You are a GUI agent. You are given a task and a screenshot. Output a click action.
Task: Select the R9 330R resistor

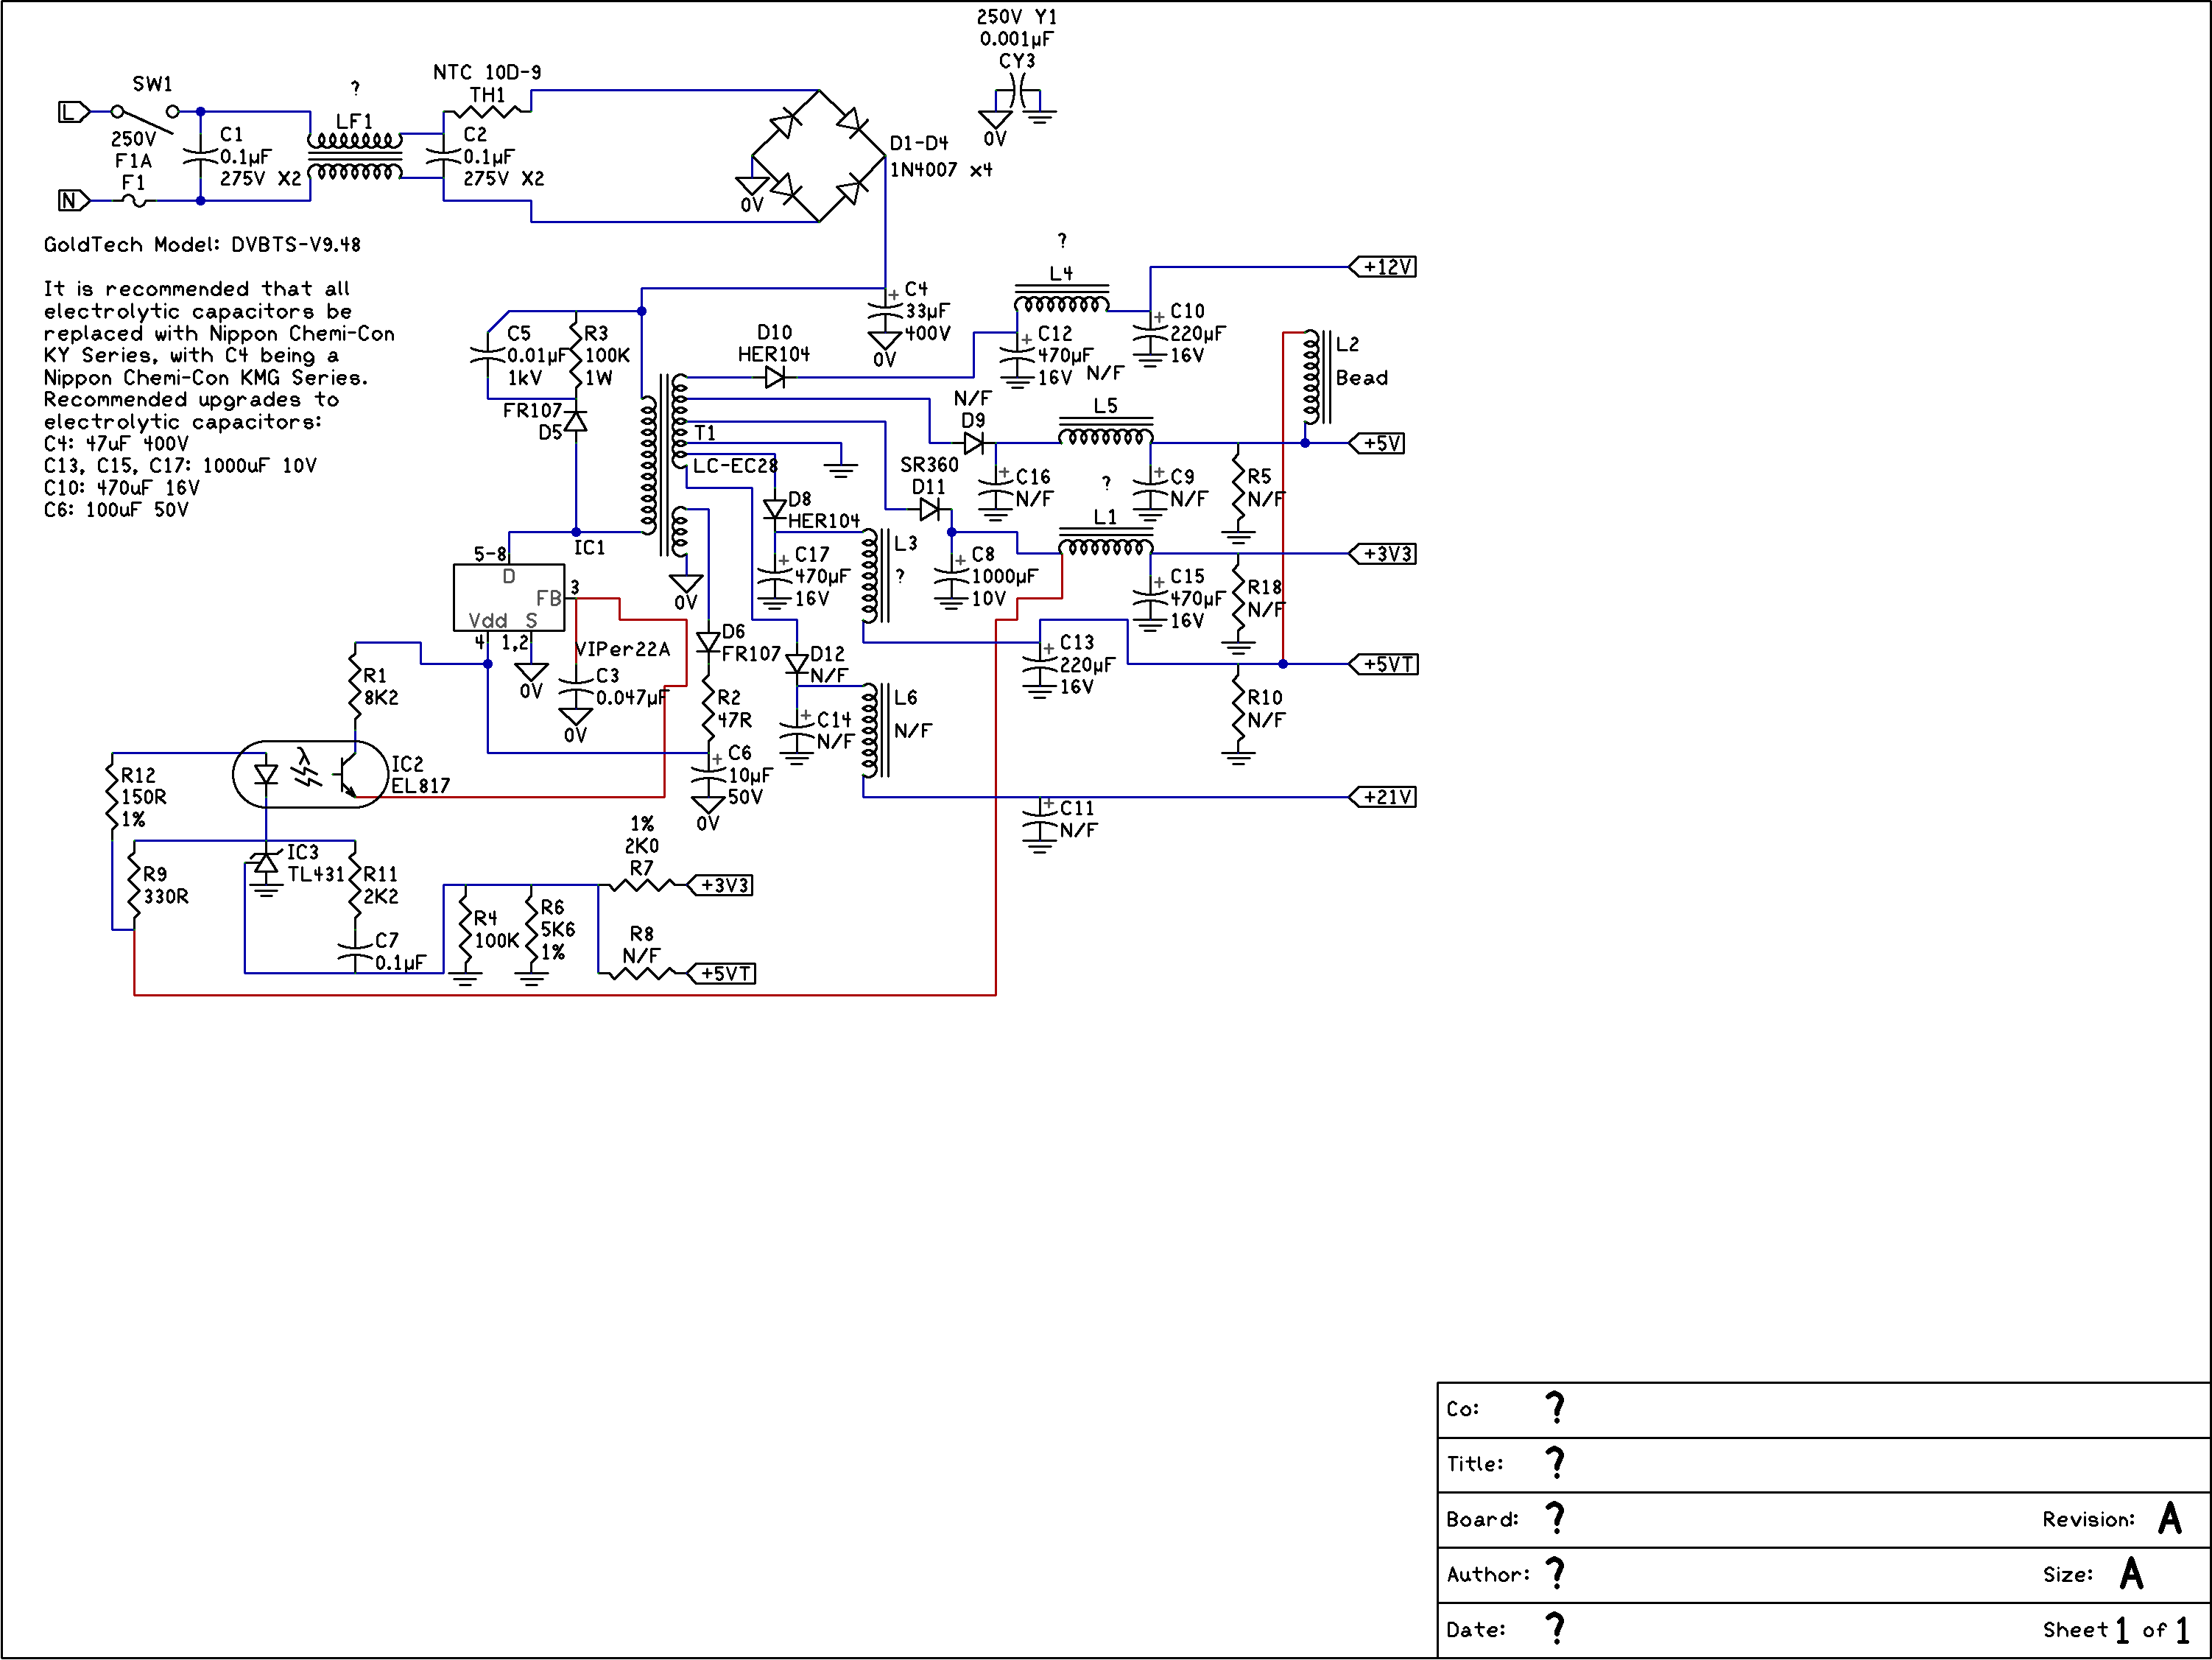pos(134,885)
